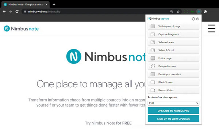Click the Nimbus Capture extension toolbar icon

(x=199, y=12)
